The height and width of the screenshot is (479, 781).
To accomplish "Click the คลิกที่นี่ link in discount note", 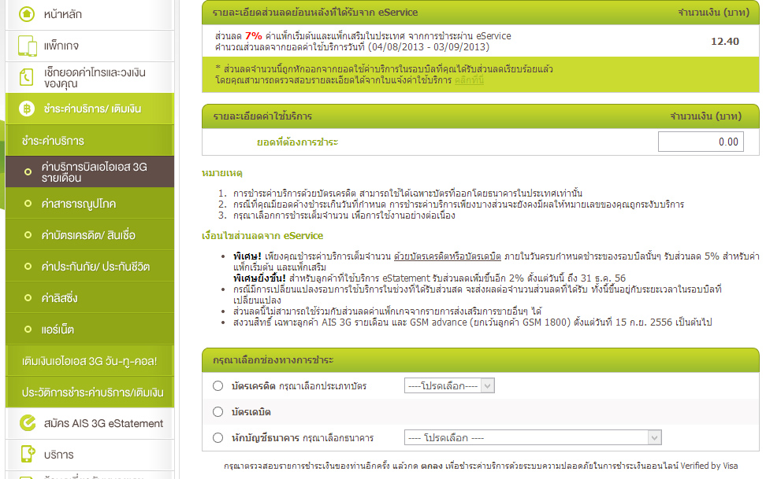I will tap(469, 80).
